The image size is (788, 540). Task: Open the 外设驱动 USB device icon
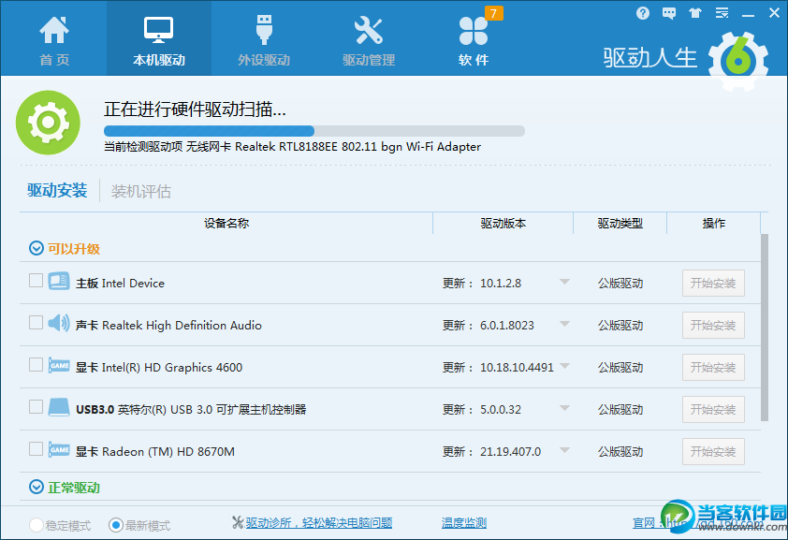[263, 32]
